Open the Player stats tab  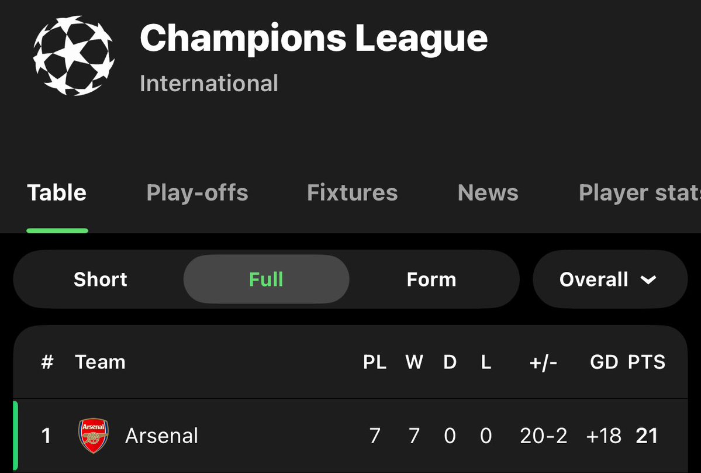tap(638, 193)
